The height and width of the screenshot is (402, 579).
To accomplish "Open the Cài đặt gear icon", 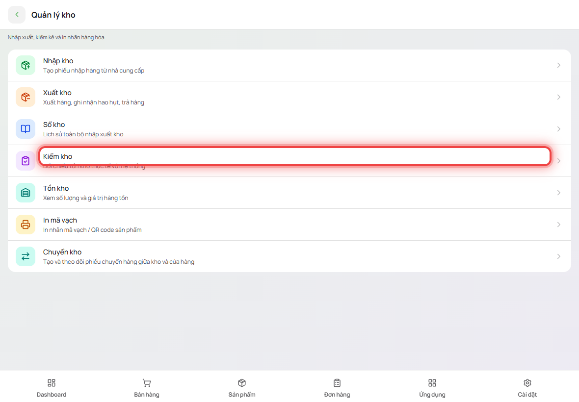I will 527,383.
